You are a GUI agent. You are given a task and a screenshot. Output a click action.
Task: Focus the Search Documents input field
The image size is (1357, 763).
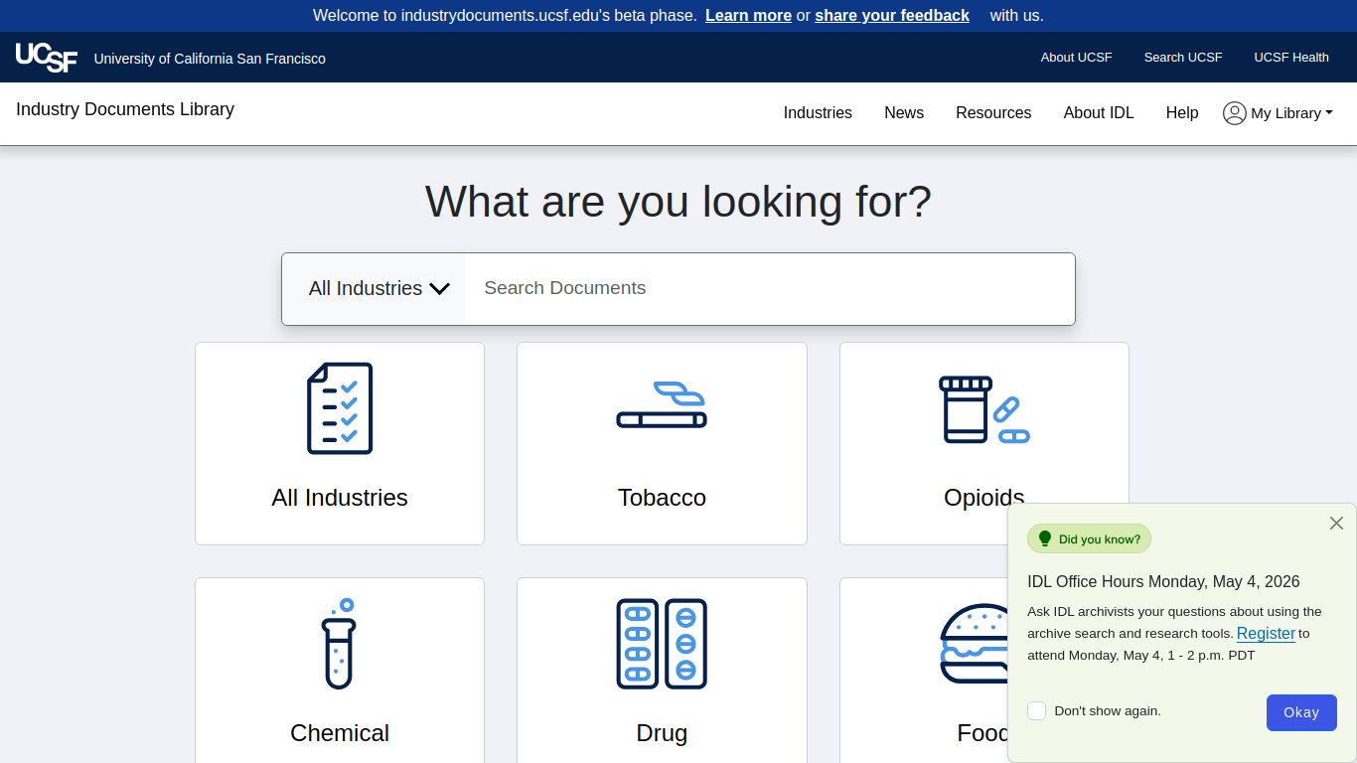point(770,288)
